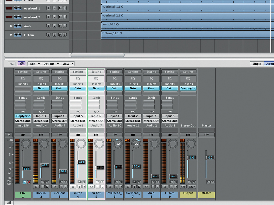Click format circle button on Amb strip
274x205 pixels.
(x=146, y=187)
